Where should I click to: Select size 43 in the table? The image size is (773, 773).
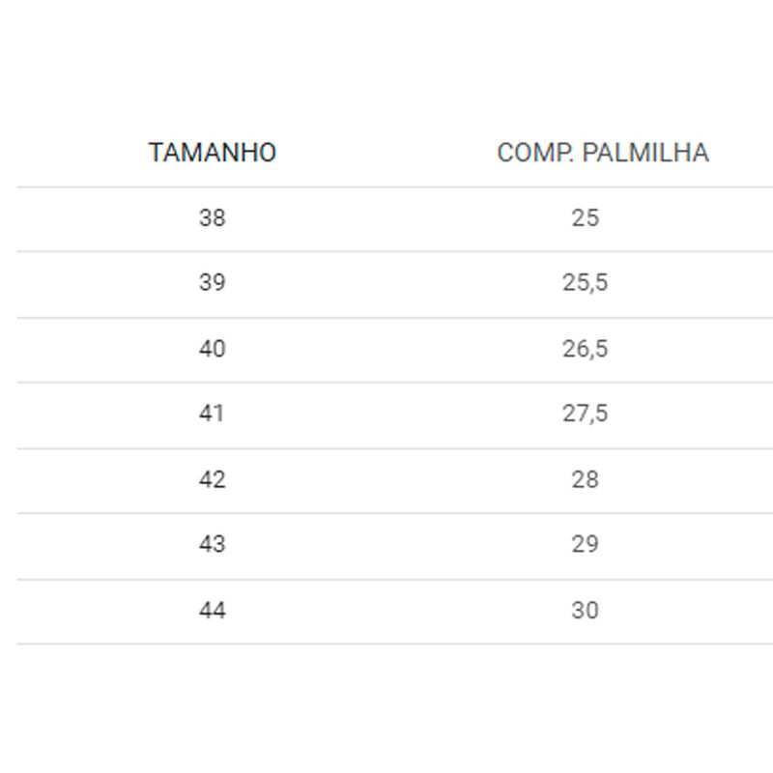pyautogui.click(x=213, y=544)
